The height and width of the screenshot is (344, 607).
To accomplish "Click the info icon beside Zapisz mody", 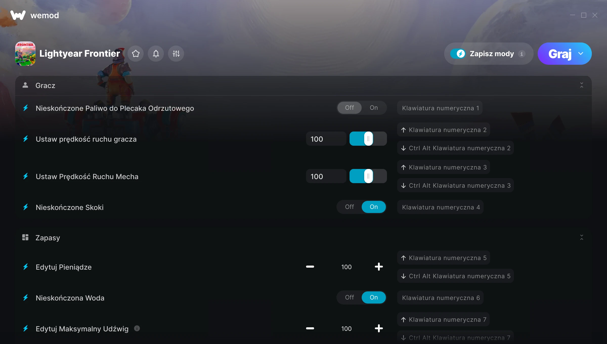I will pyautogui.click(x=522, y=54).
